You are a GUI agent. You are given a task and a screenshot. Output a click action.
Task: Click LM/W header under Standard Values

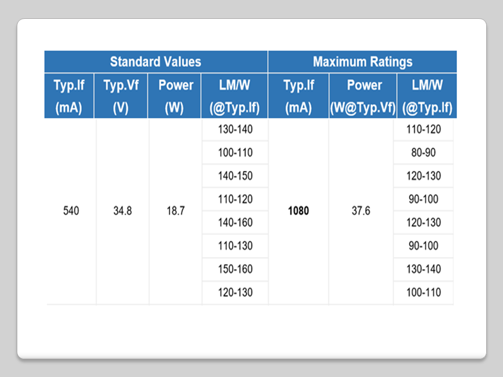[x=235, y=96]
